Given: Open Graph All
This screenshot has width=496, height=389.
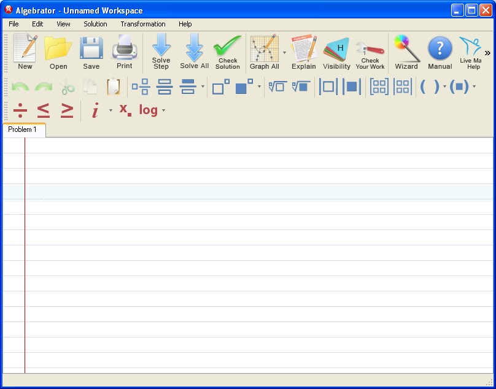Looking at the screenshot, I should pyautogui.click(x=265, y=52).
